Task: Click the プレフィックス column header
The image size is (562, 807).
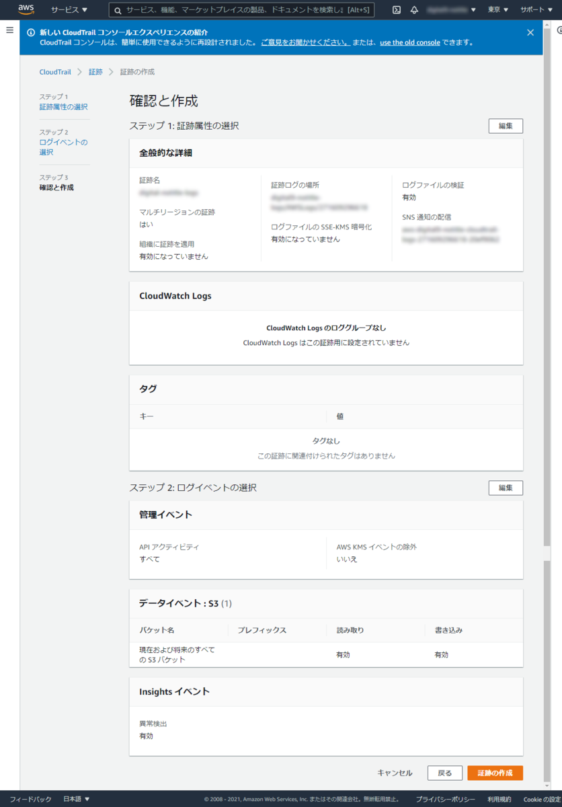Action: coord(262,630)
